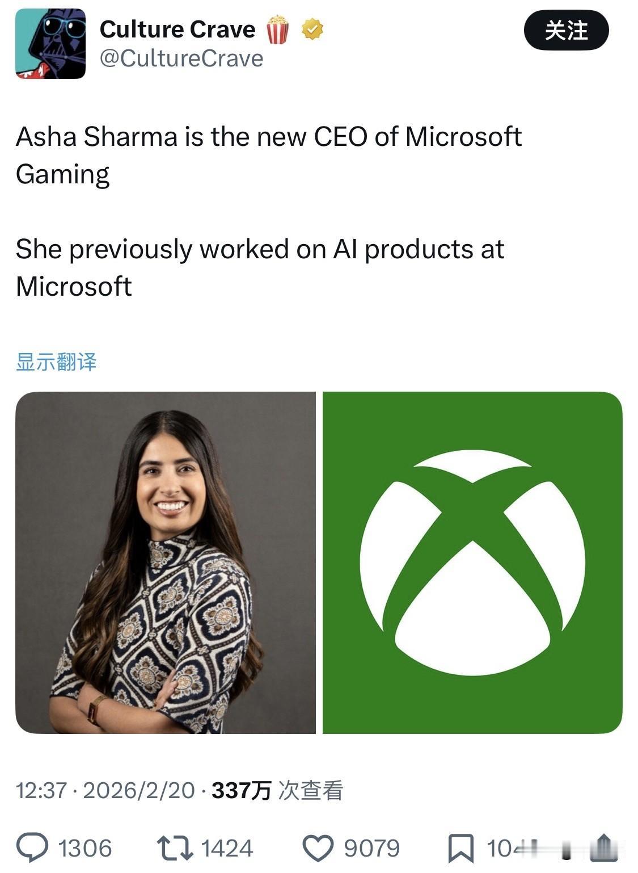
Task: Tap the popcorn emoji beside name
Action: [x=277, y=29]
